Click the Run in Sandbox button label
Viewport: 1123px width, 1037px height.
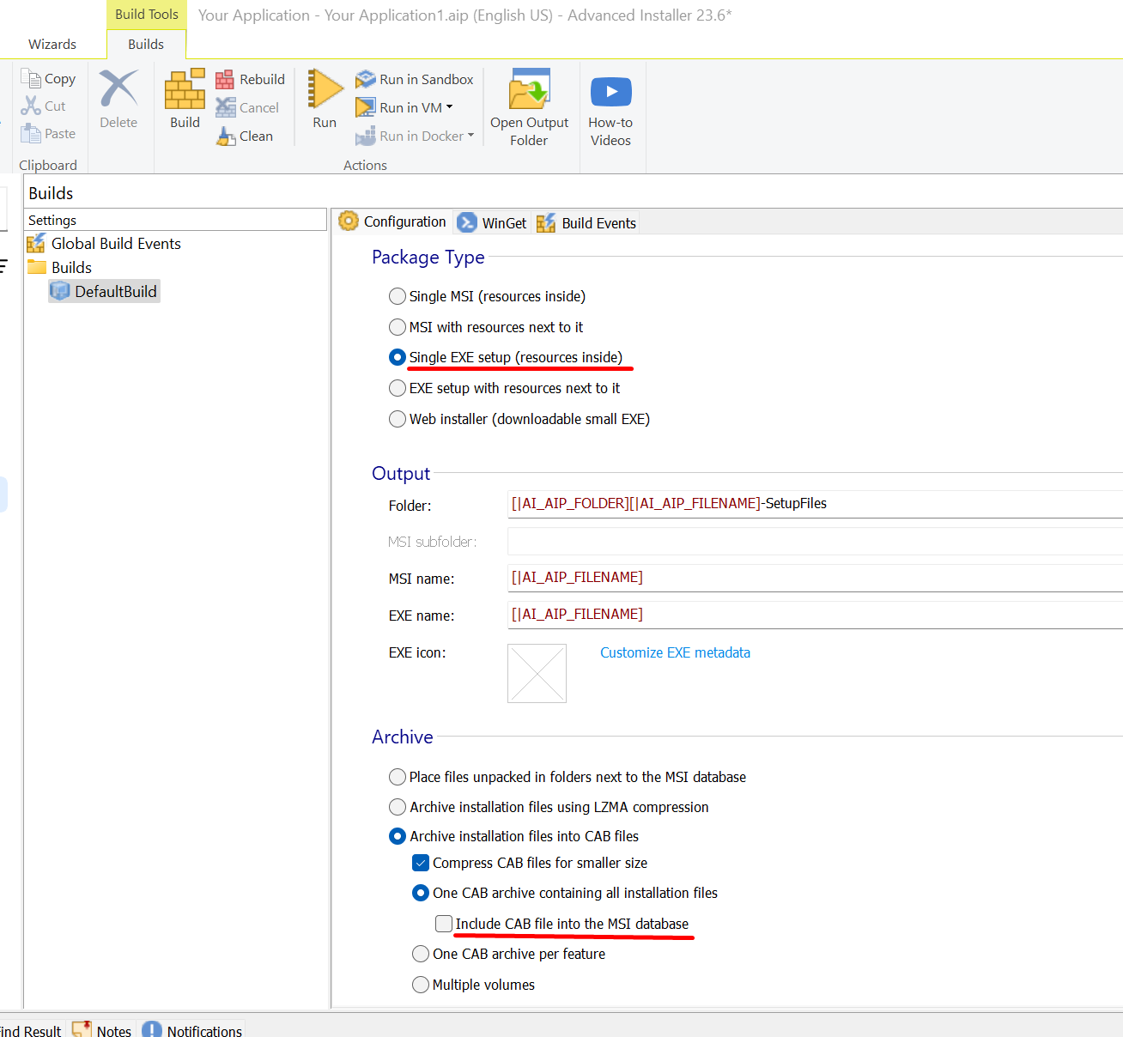click(x=427, y=80)
